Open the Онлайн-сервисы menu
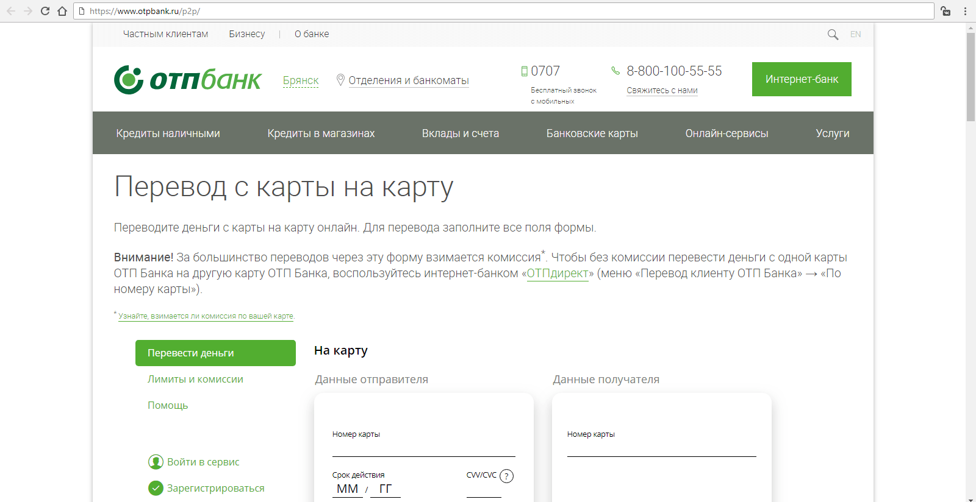976x502 pixels. click(727, 133)
